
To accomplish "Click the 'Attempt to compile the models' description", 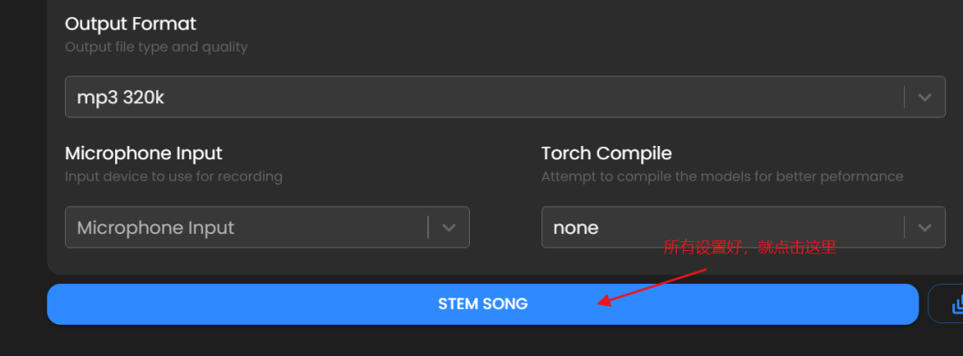I will tap(721, 177).
